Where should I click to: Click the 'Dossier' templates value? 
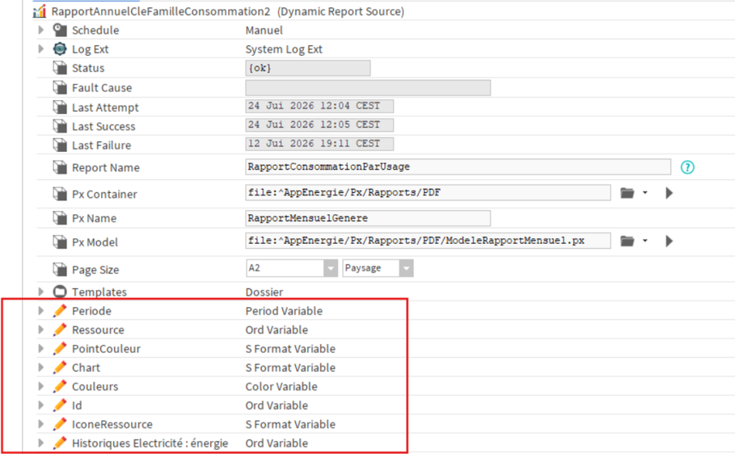tap(264, 292)
